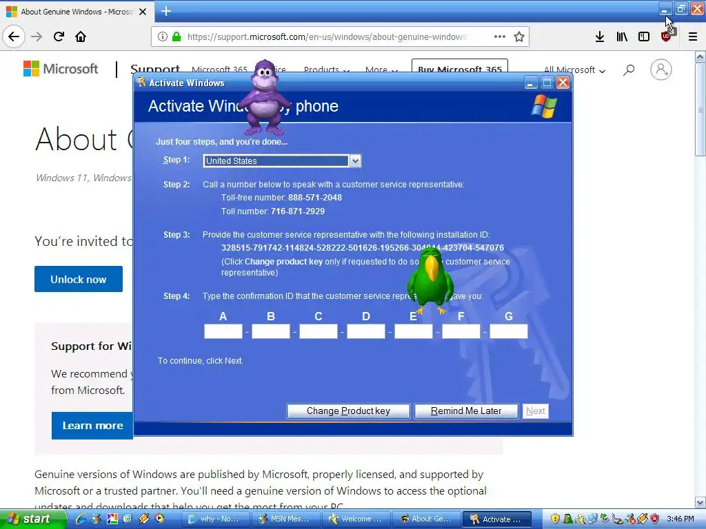This screenshot has height=529, width=706.
Task: Toggle the browser sidebar icon
Action: (x=644, y=37)
